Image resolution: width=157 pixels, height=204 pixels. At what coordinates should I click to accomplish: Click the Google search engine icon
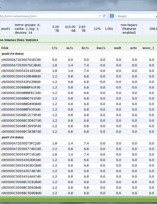(x=112, y=16)
